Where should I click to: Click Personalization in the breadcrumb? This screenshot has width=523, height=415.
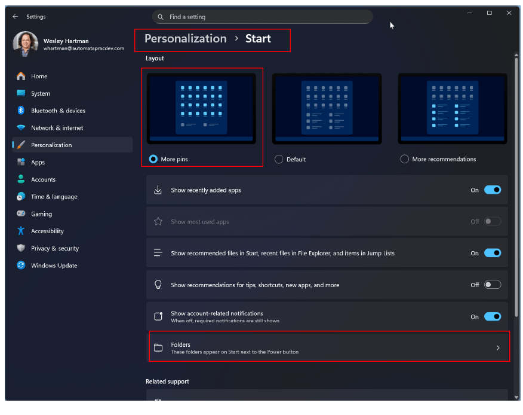[185, 39]
